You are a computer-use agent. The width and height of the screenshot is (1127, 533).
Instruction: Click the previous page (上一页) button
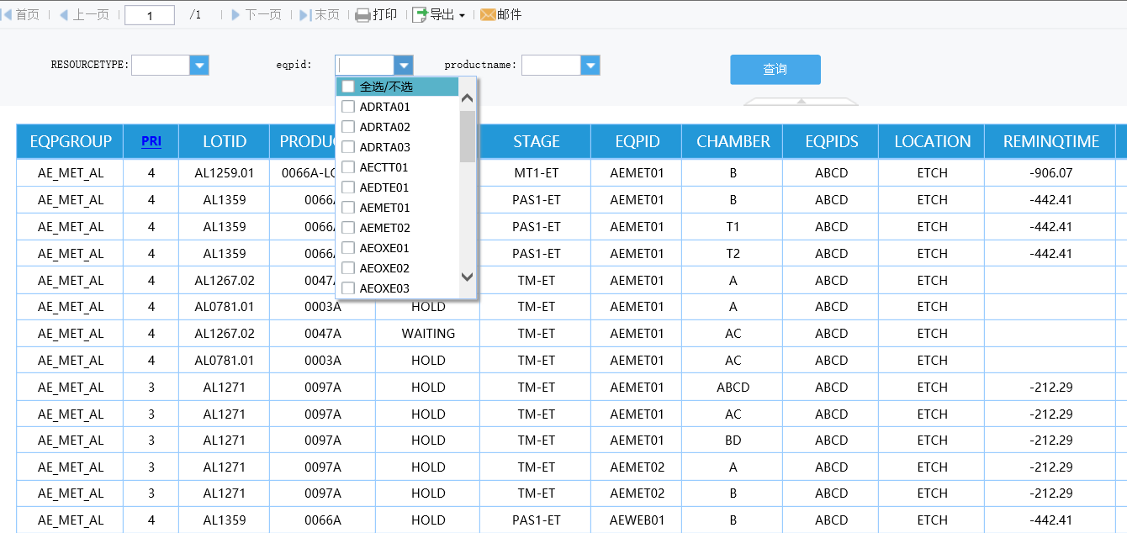click(x=84, y=14)
